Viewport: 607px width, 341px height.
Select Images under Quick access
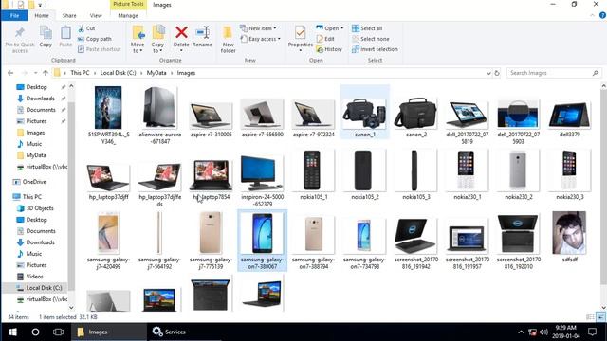(x=31, y=133)
